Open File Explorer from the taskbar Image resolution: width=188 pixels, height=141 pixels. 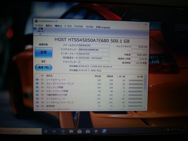pos(71,131)
